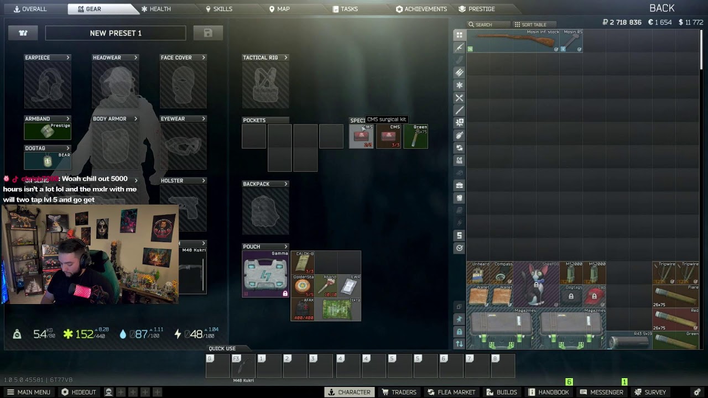Click the stash Search field
Screen dimensions: 708x398
coord(488,24)
